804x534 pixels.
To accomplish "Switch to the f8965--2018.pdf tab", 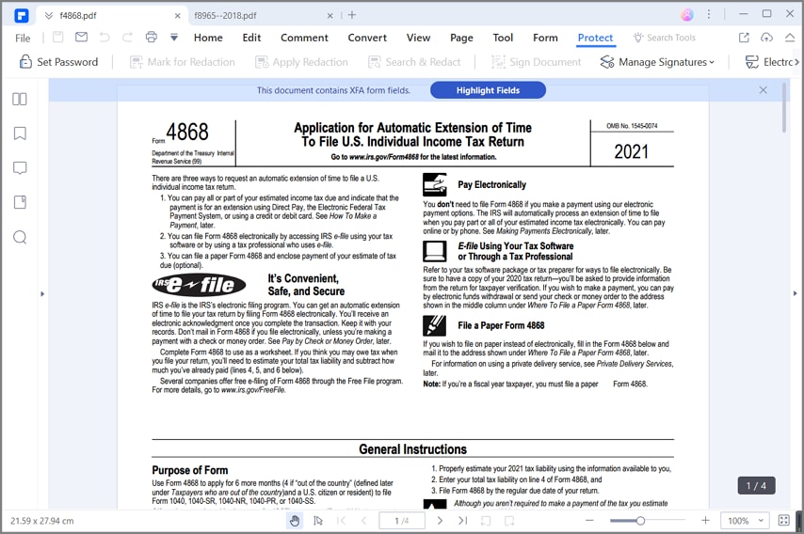I will click(x=225, y=15).
